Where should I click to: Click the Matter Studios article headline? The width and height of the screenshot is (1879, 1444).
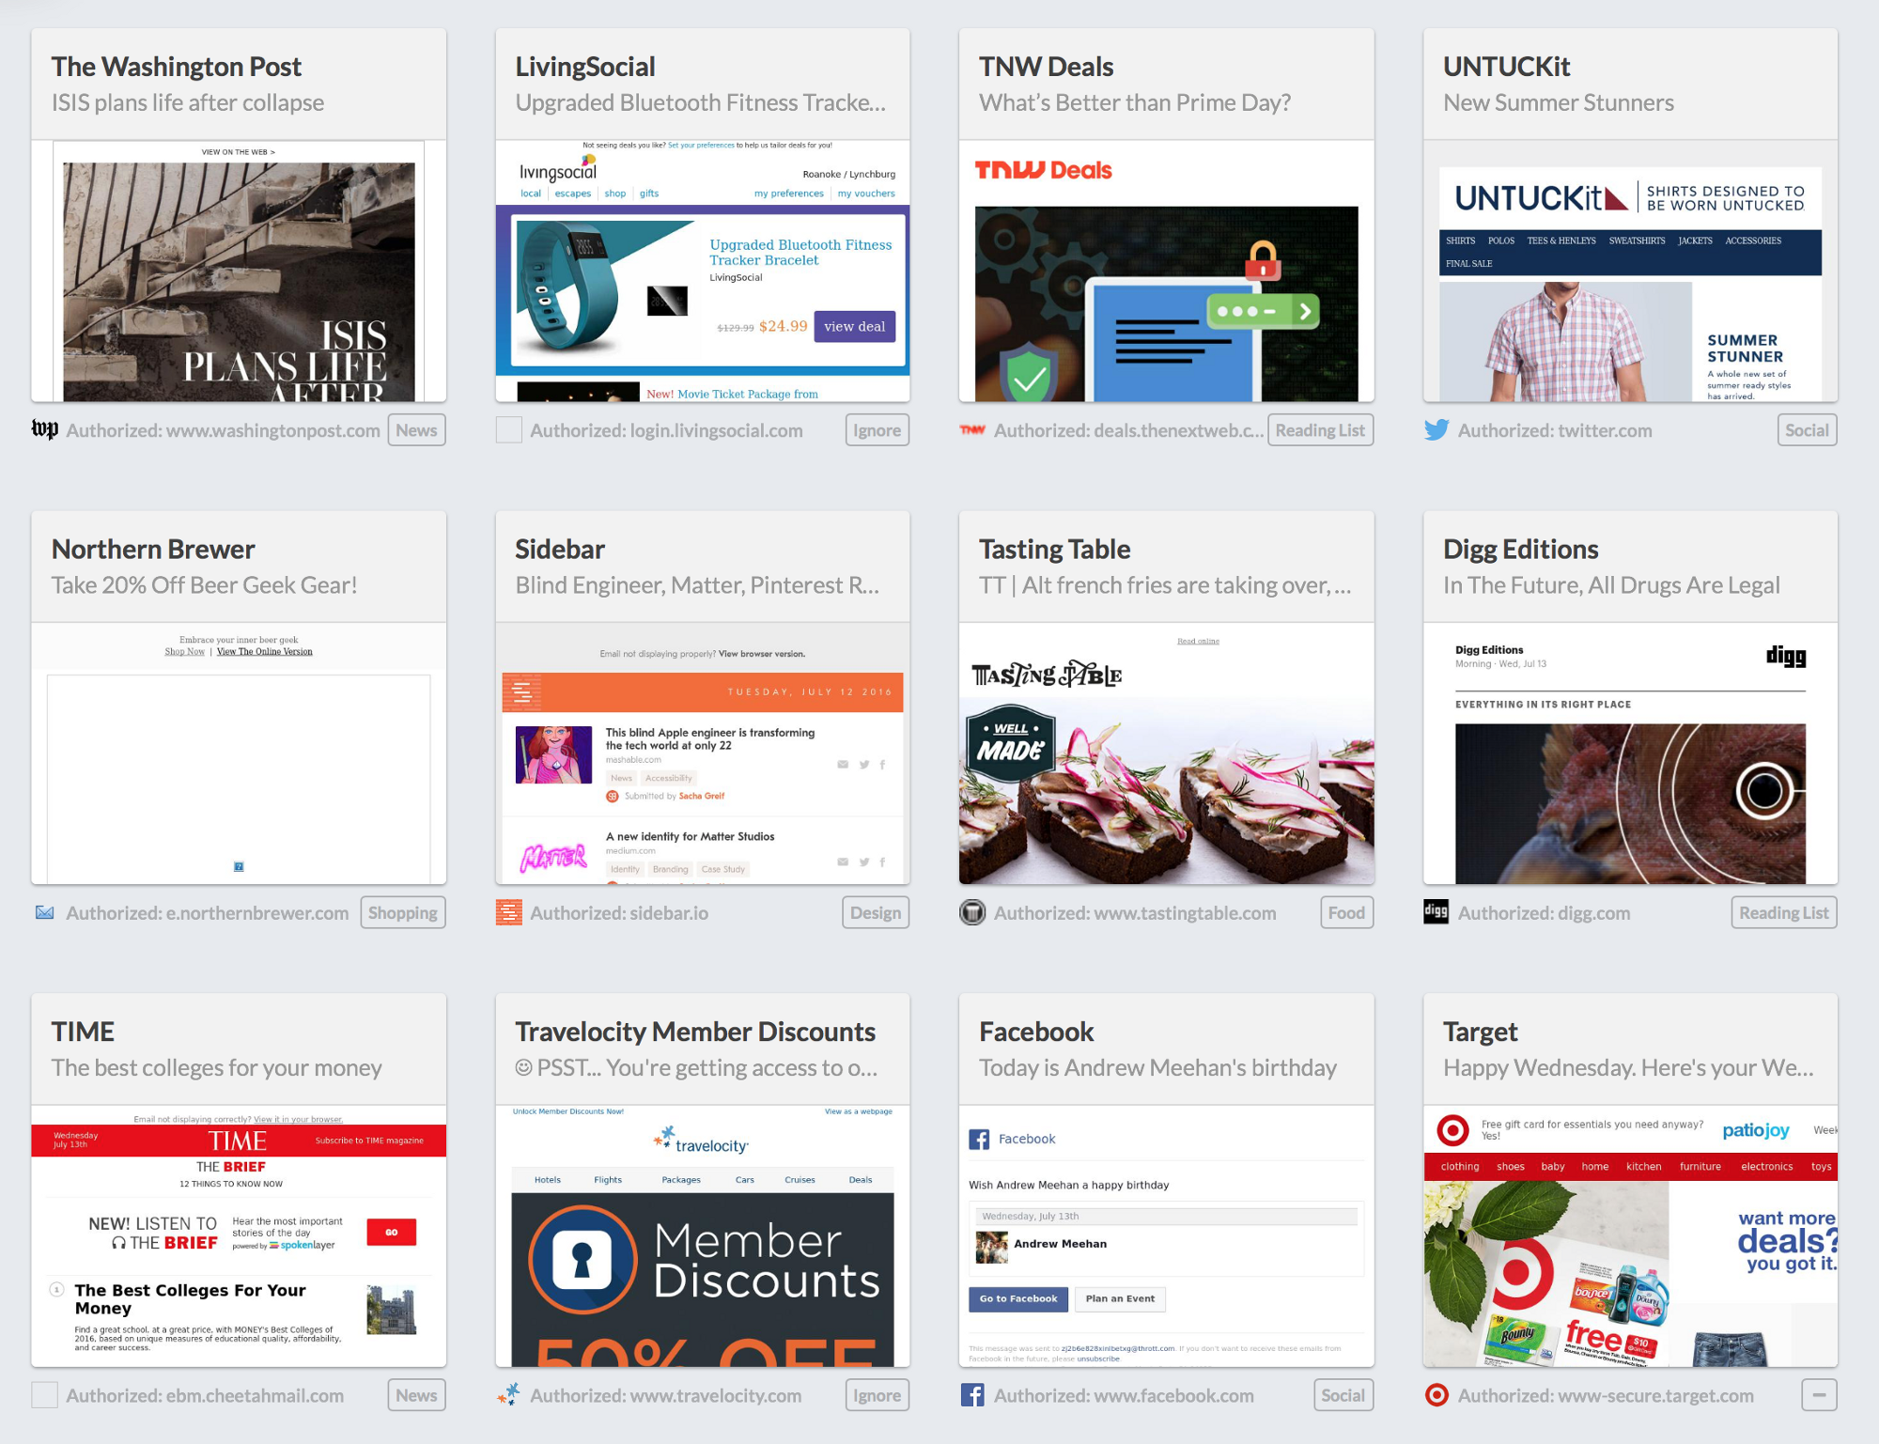(690, 836)
